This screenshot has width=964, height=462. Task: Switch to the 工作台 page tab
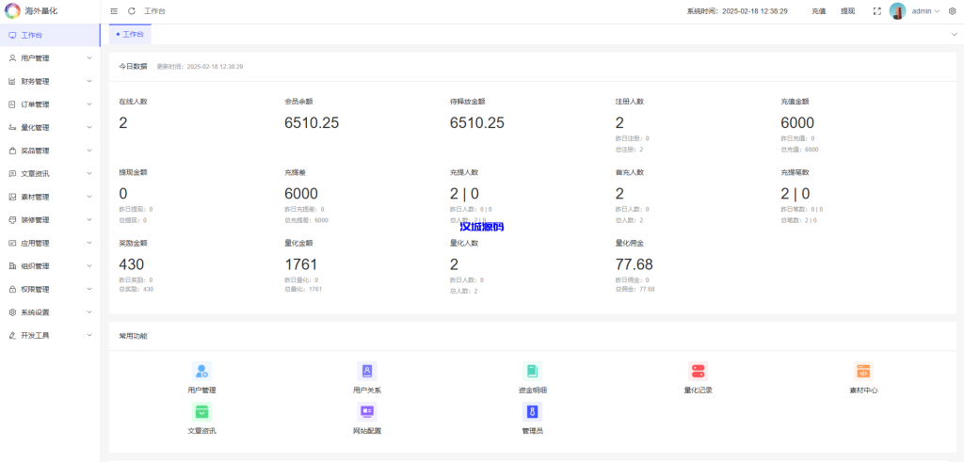[x=132, y=34]
